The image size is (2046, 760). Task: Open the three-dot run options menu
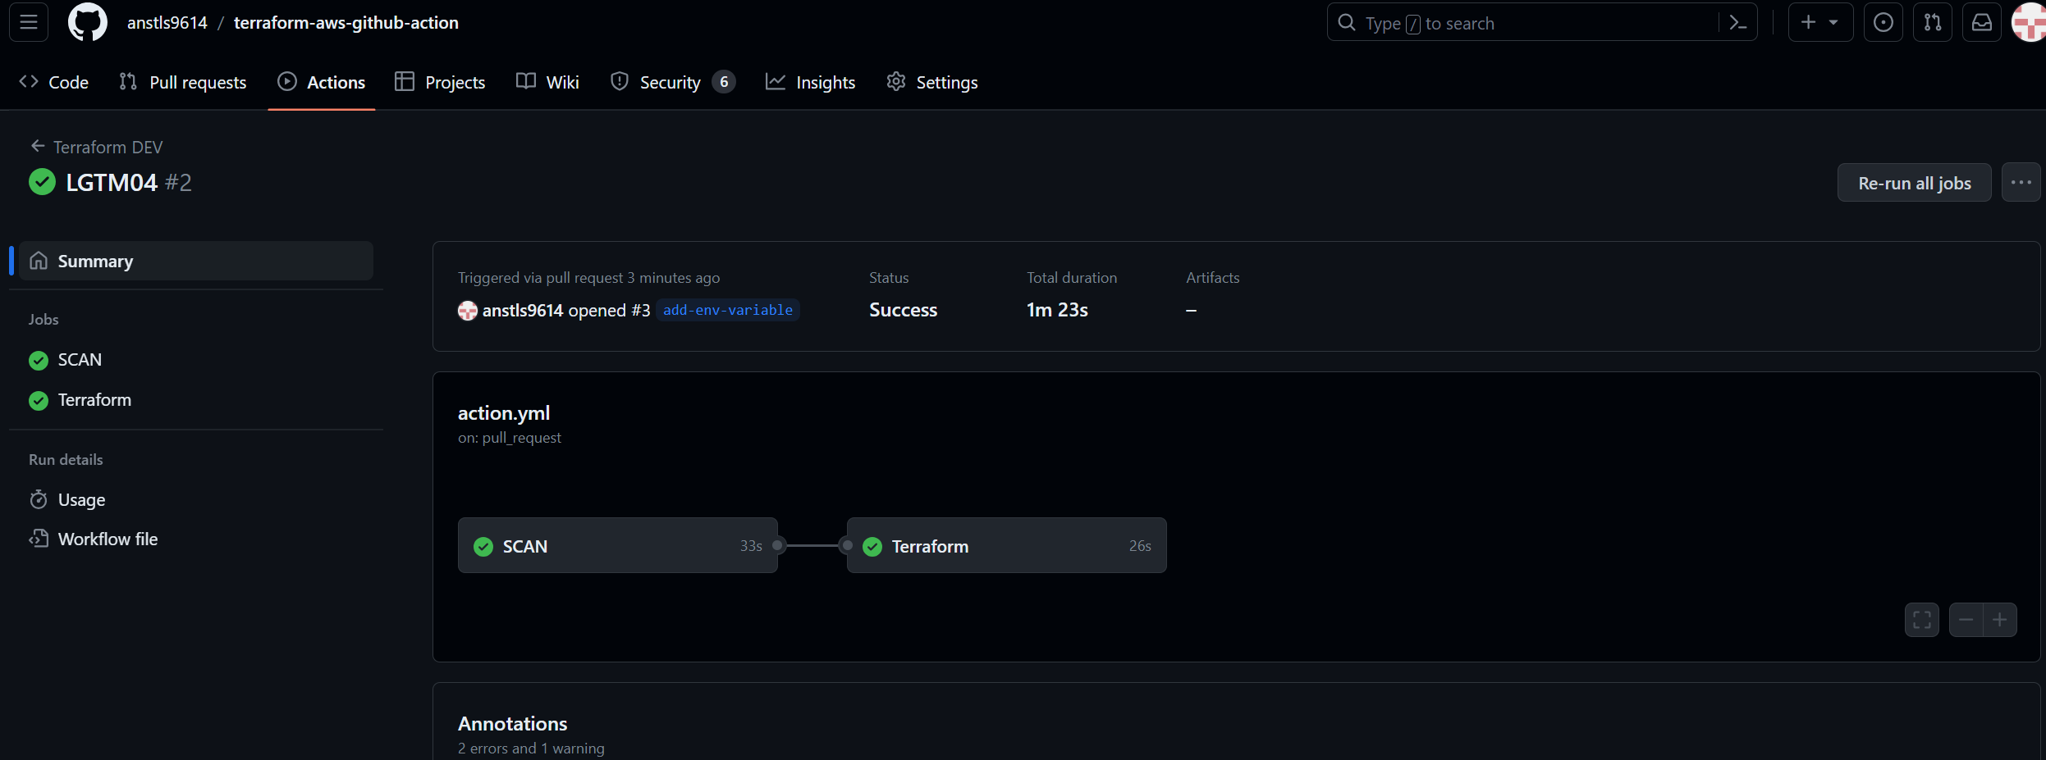[2021, 183]
